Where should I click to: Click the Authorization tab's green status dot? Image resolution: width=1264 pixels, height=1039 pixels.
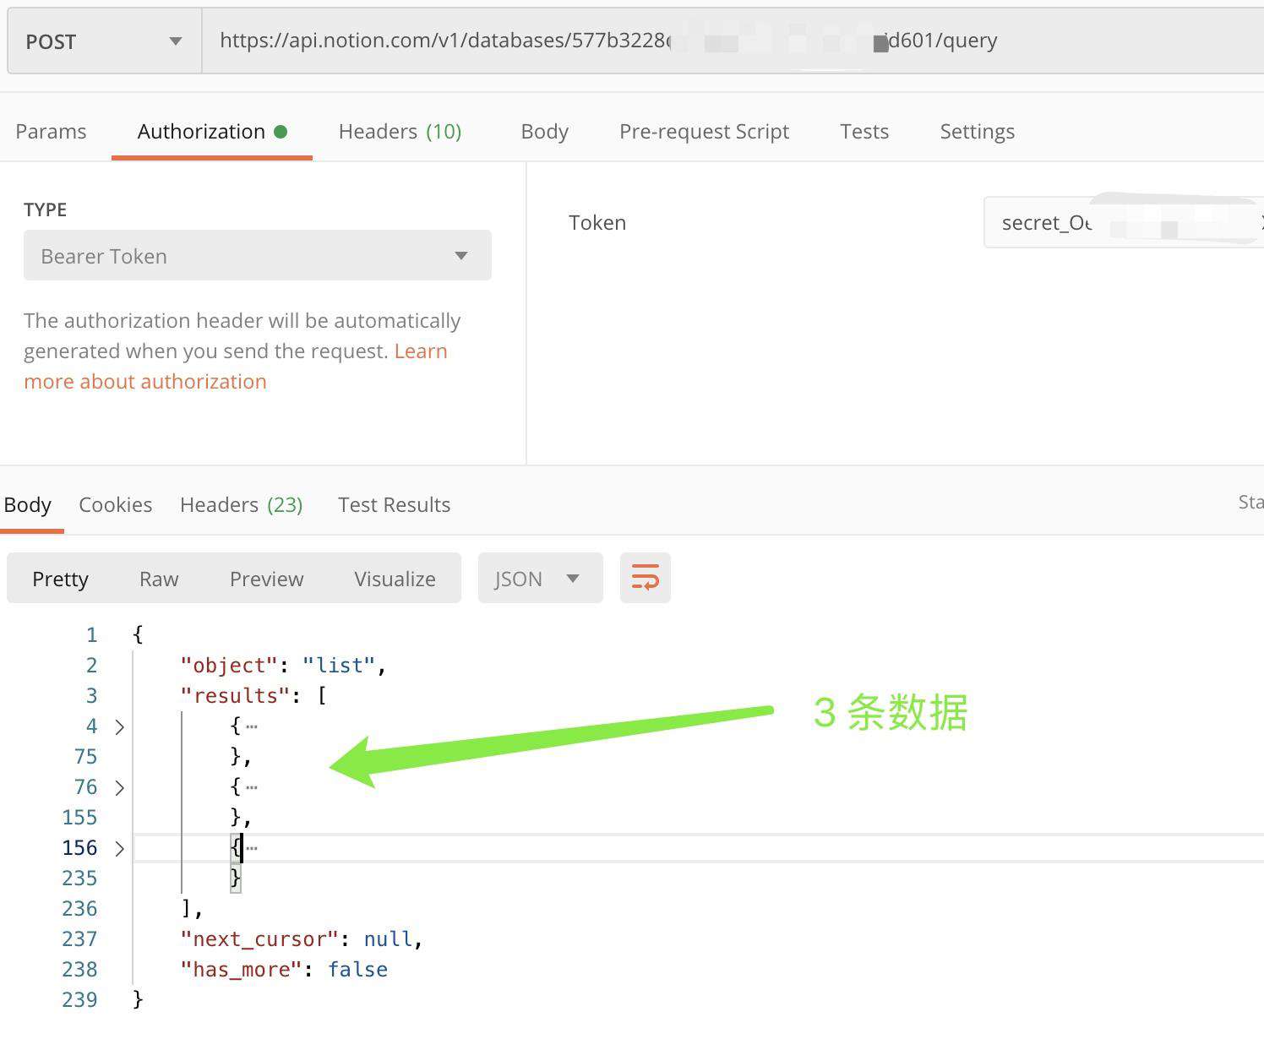(281, 132)
